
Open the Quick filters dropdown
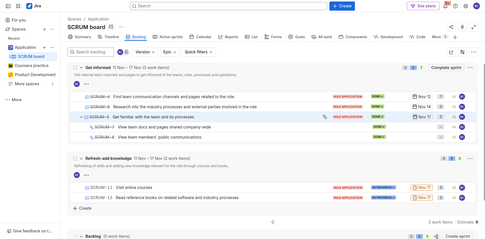coord(199,52)
